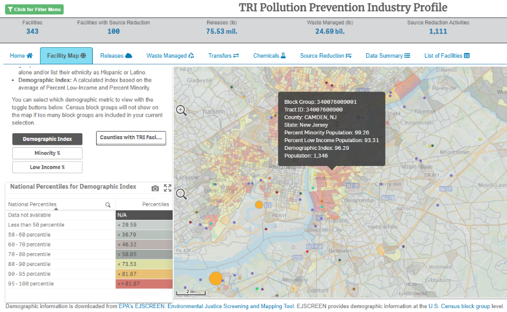Image resolution: width=507 pixels, height=312 pixels.
Task: Open the EPA's EJSCREEN tool link
Action: [206, 306]
